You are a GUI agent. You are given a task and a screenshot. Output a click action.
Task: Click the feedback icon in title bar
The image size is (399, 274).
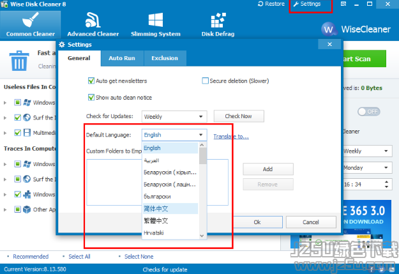(x=343, y=4)
